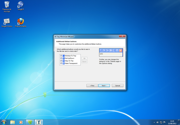Click the Minimize To Tray row icon
The height and width of the screenshot is (125, 180).
pyautogui.click(x=64, y=56)
